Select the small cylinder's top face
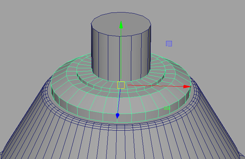The width and height of the screenshot is (245, 159). click(121, 24)
